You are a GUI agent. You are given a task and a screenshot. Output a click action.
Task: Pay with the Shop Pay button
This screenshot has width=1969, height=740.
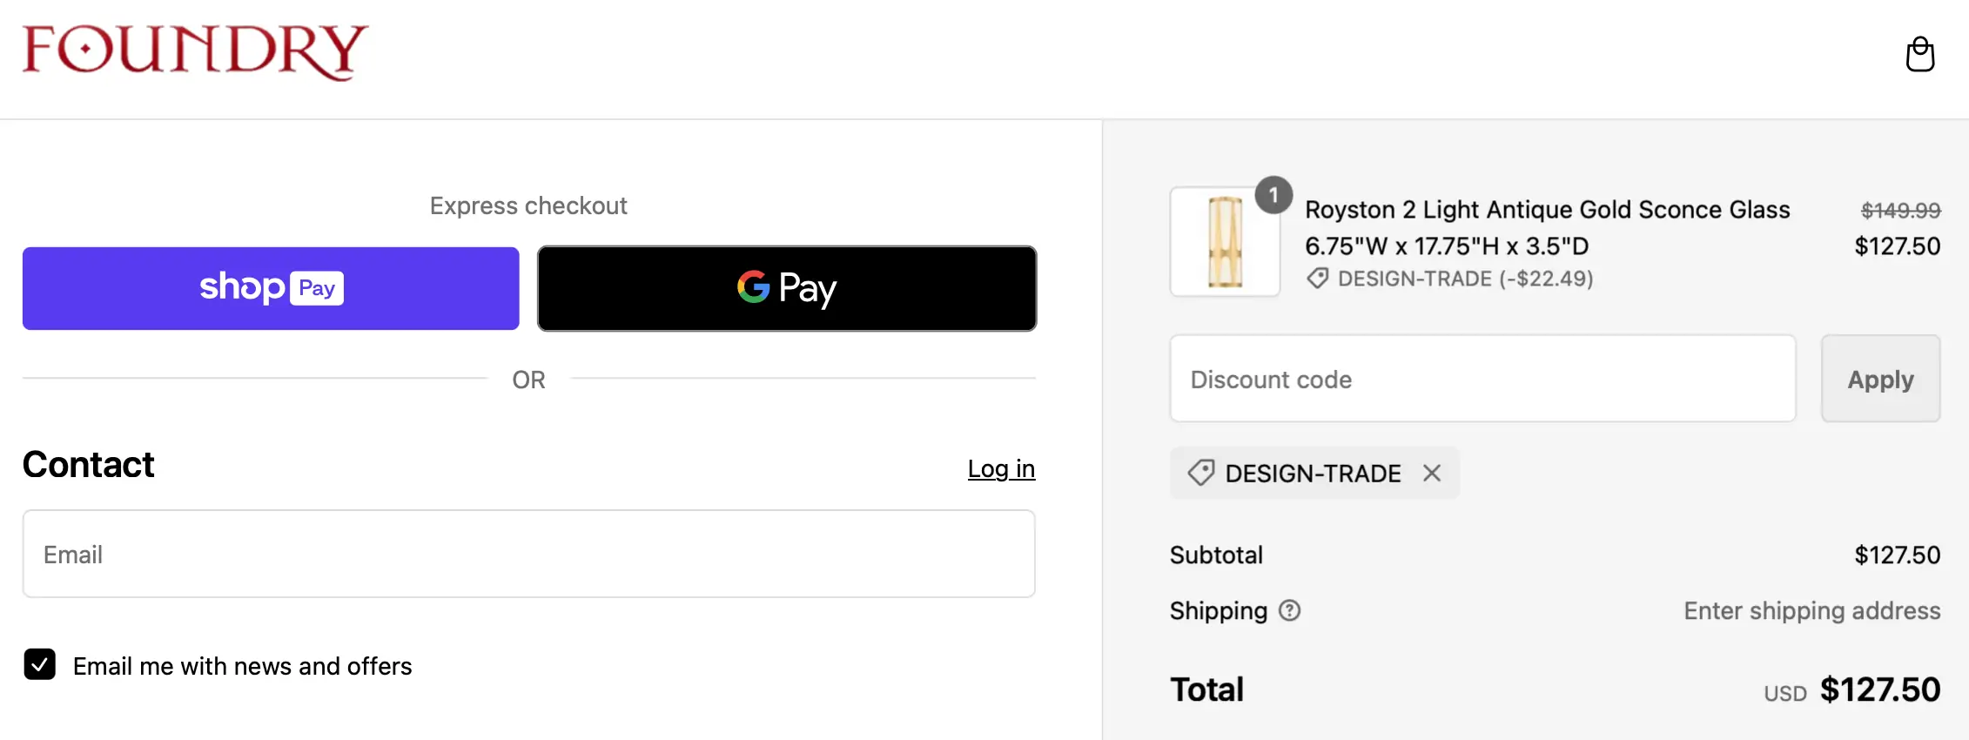click(271, 288)
